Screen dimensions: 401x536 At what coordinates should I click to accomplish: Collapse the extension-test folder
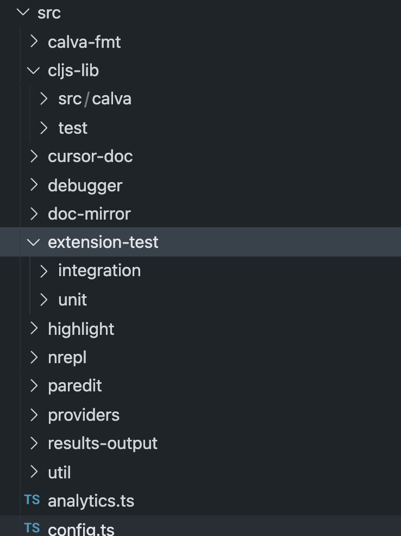[x=103, y=242]
